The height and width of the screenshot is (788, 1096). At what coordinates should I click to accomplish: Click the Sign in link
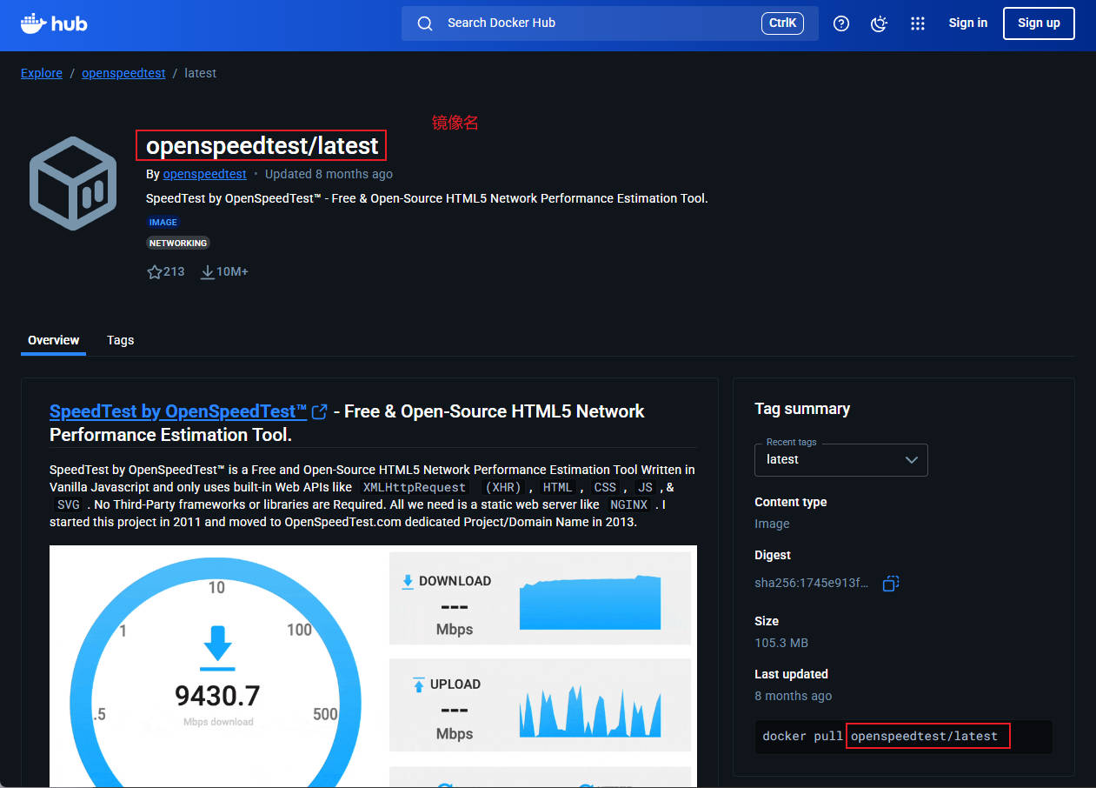(x=967, y=23)
